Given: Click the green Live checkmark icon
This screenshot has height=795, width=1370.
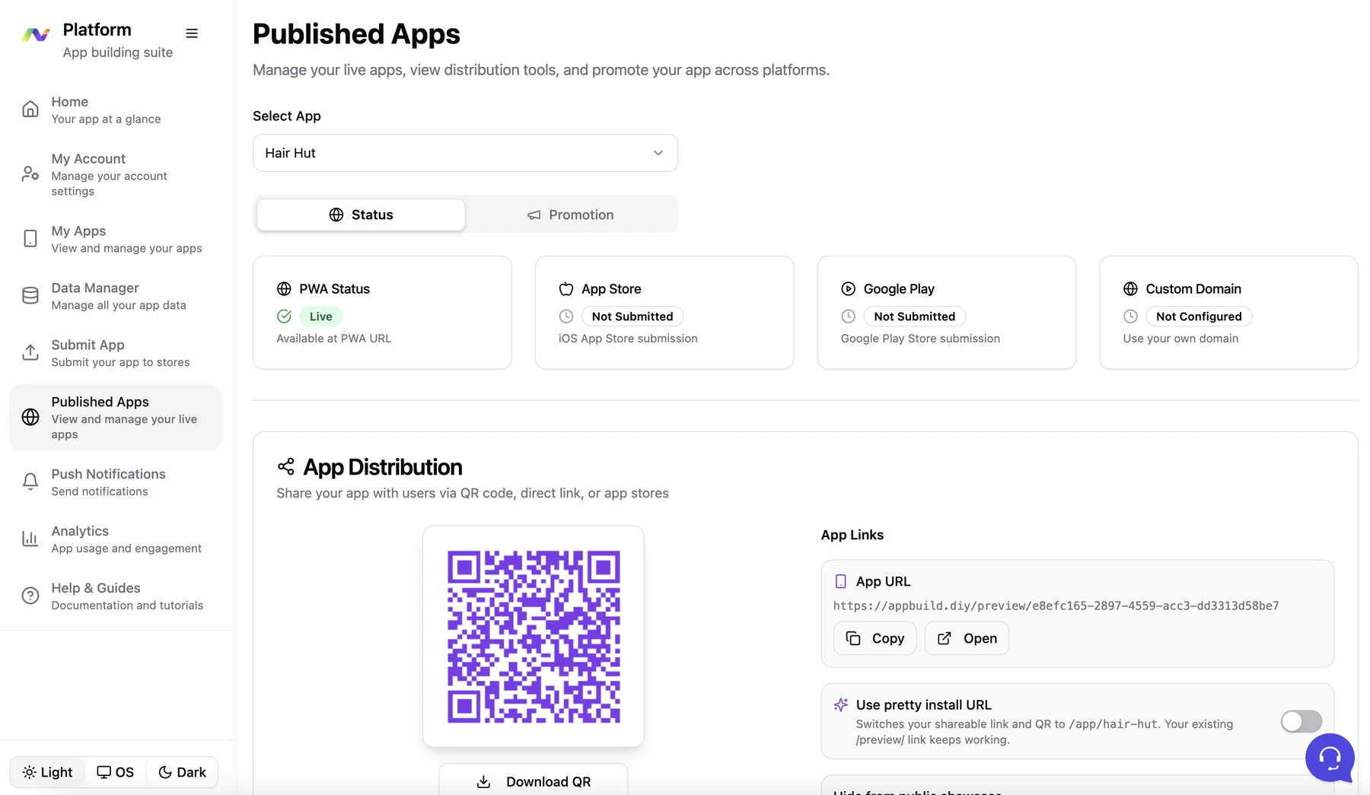Looking at the screenshot, I should pyautogui.click(x=284, y=316).
